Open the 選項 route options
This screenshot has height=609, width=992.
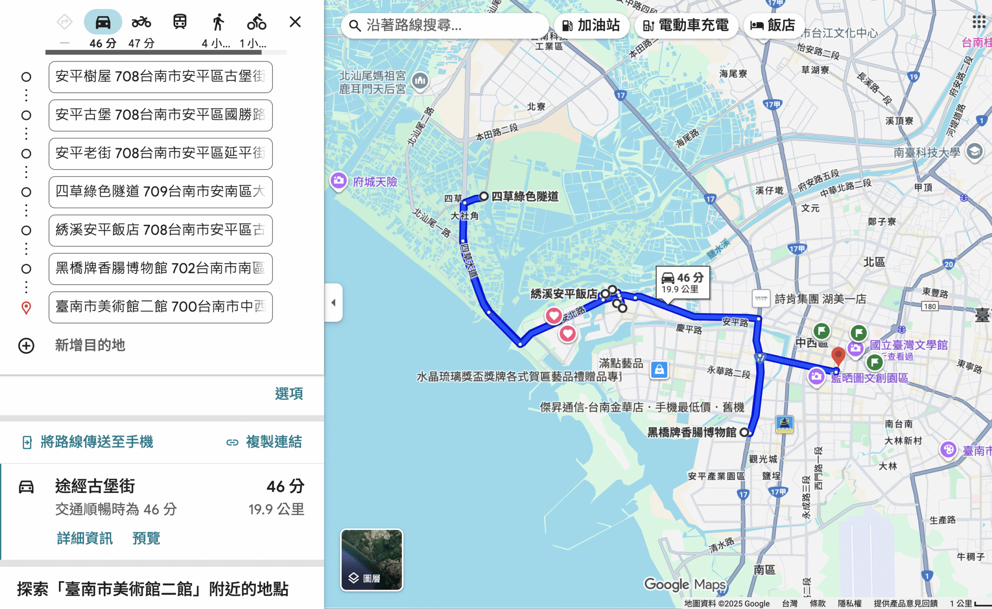[289, 393]
